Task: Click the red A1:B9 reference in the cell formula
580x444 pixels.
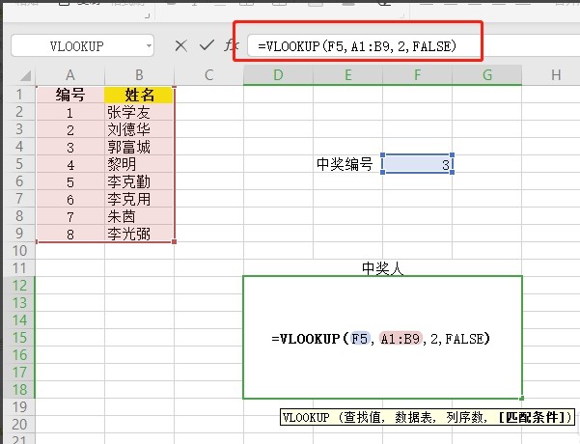Action: [400, 339]
